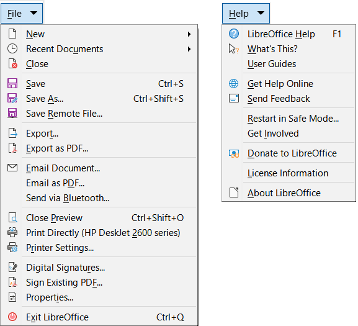
Task: Select Email Document... entry
Action: [x=99, y=168]
